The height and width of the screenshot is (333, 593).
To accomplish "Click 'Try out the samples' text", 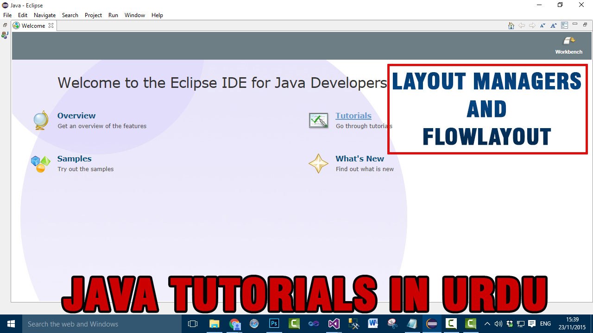I will (x=86, y=169).
